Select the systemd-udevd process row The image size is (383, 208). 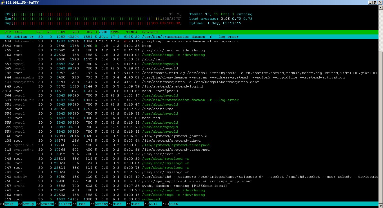pyautogui.click(x=189, y=141)
